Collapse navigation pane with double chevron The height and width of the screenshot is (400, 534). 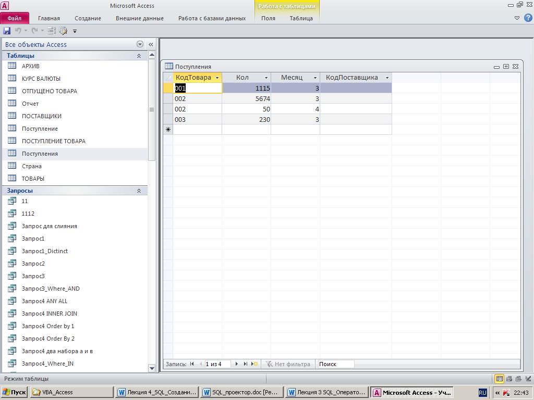tap(151, 44)
